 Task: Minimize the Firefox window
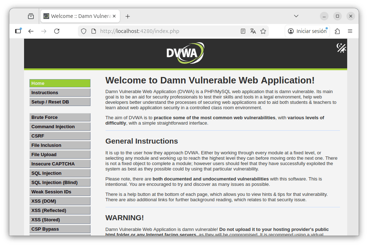(324, 16)
